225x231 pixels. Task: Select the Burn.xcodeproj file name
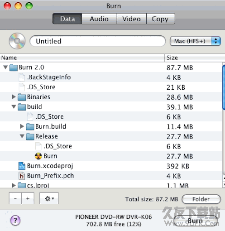click(50, 166)
